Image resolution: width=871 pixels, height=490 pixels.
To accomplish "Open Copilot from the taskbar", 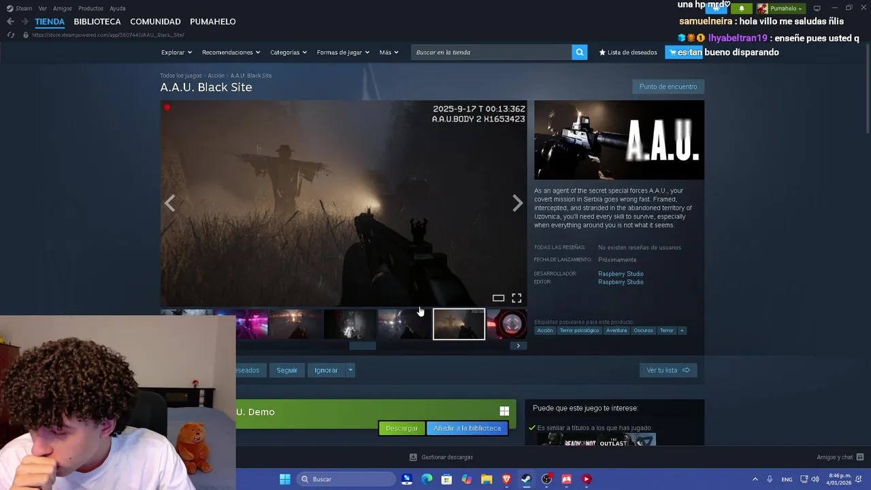I will coord(467,479).
